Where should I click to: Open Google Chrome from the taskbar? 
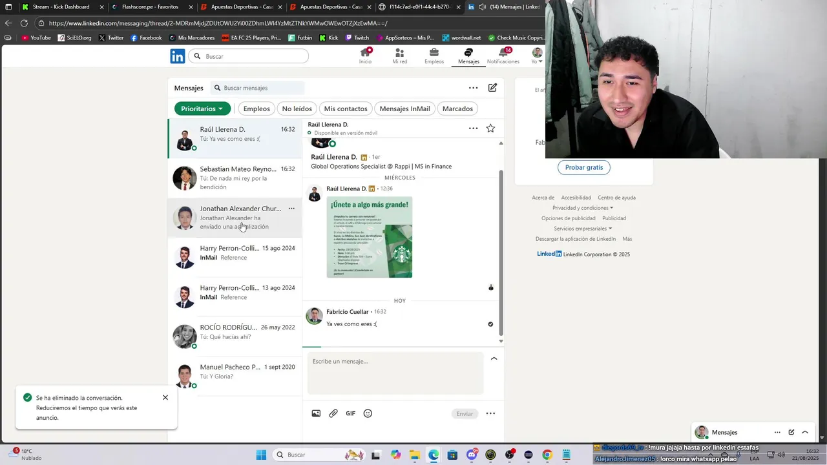pos(547,455)
